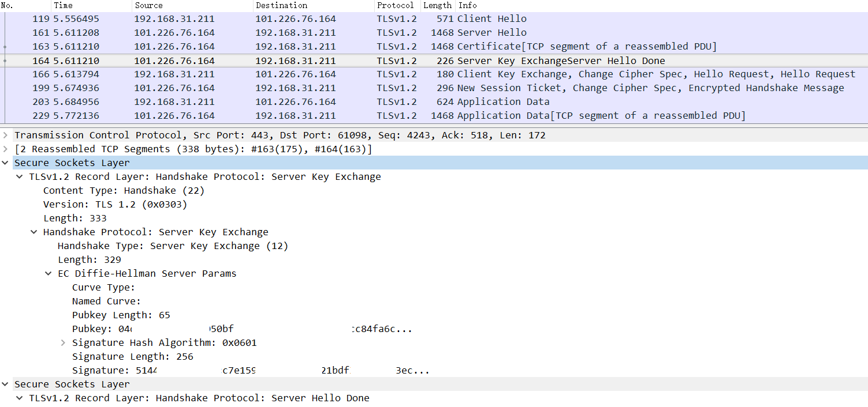The image size is (868, 407).
Task: Expand the 2 Reassembled TCP Segments section
Action: coord(5,149)
